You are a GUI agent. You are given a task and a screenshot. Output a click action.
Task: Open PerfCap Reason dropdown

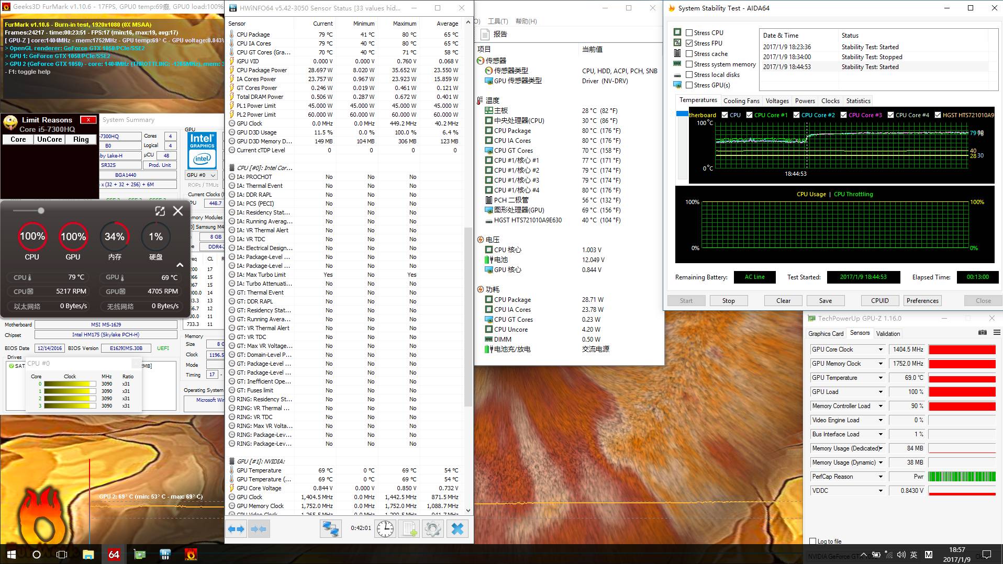pyautogui.click(x=881, y=477)
